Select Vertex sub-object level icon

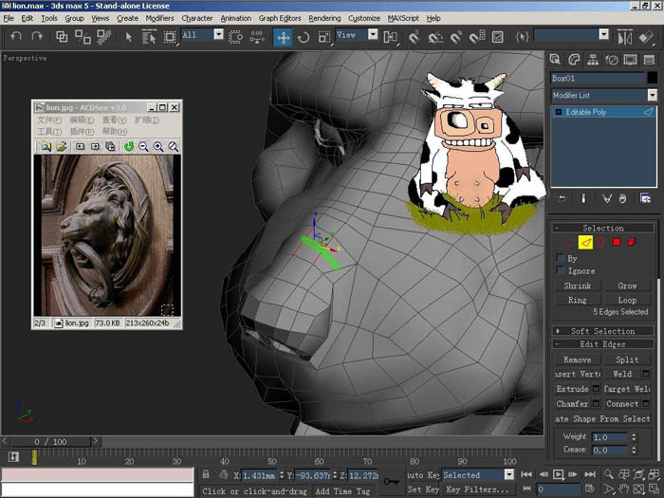point(570,242)
